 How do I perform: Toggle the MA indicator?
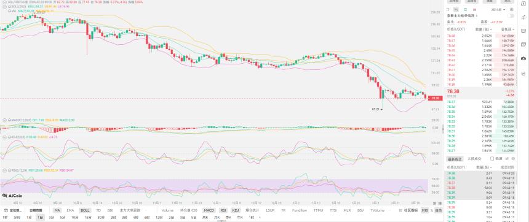click(57, 210)
